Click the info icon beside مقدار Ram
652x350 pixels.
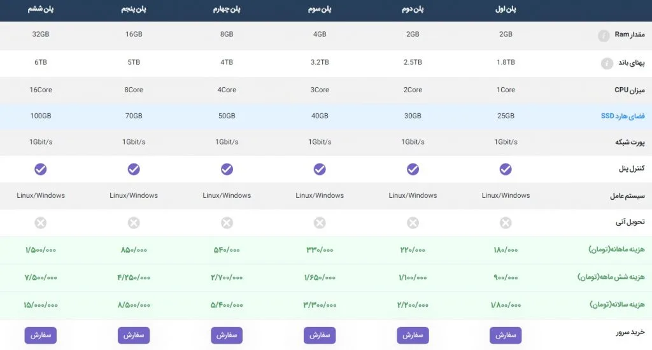pos(604,36)
